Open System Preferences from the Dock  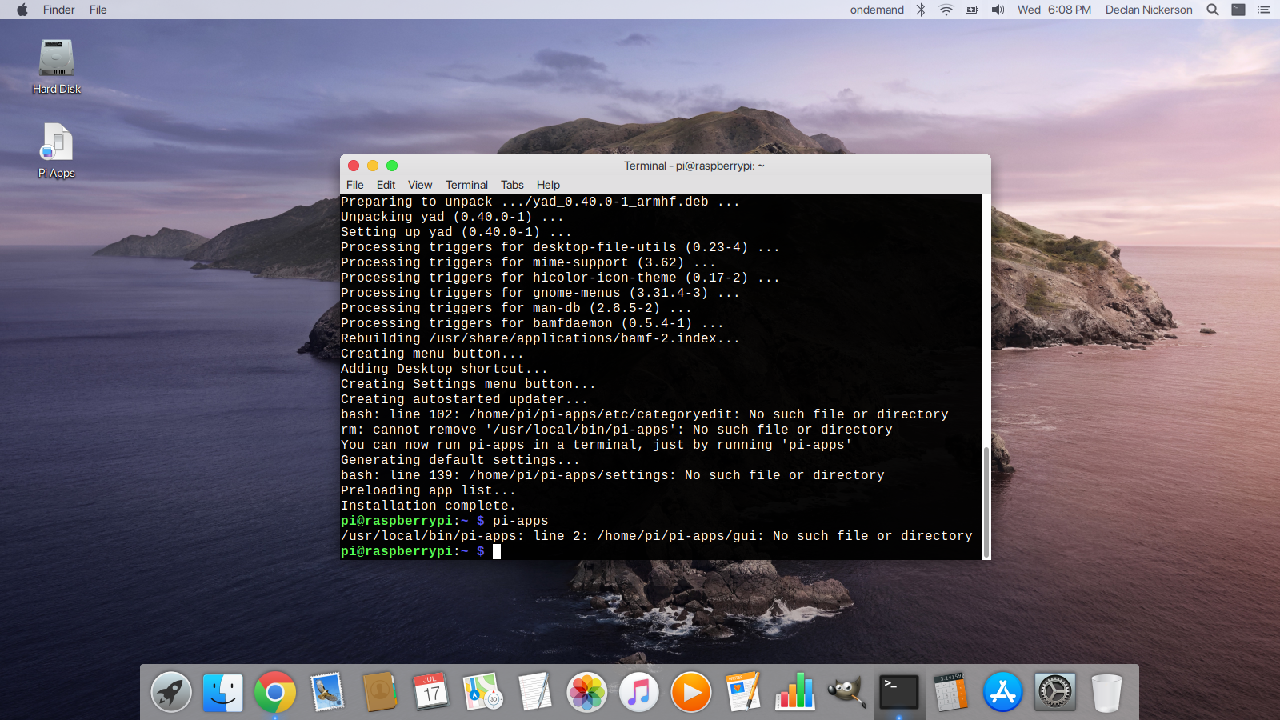1054,692
